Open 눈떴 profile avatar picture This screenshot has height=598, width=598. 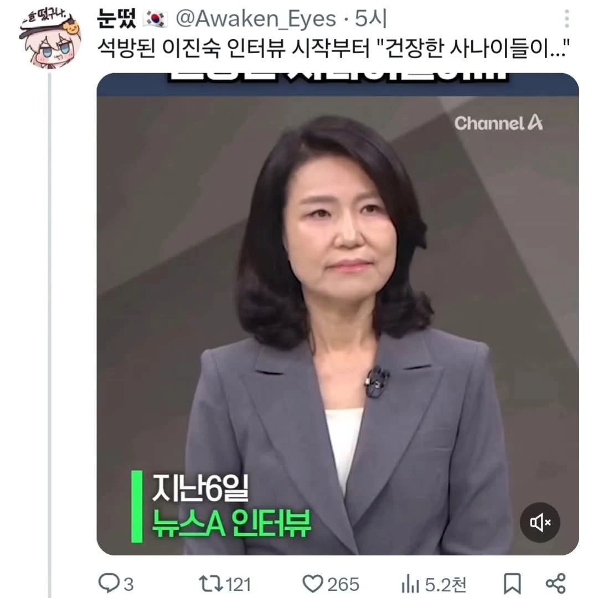tap(50, 39)
